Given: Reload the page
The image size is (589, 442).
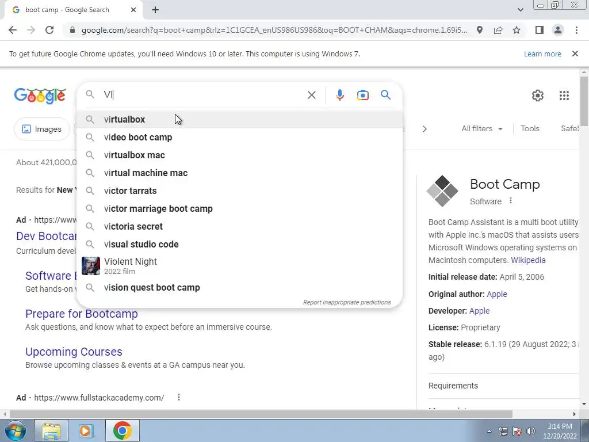Looking at the screenshot, I should point(49,30).
